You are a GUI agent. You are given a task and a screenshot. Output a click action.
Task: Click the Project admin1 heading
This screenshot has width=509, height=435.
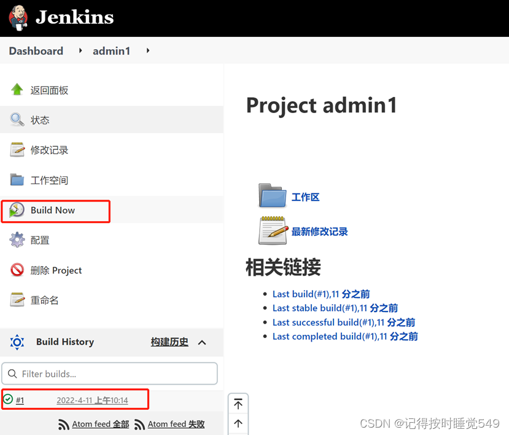[322, 106]
